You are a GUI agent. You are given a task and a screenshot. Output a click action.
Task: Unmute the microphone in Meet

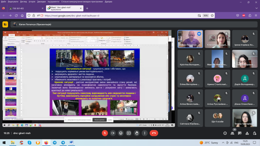click(x=105, y=133)
